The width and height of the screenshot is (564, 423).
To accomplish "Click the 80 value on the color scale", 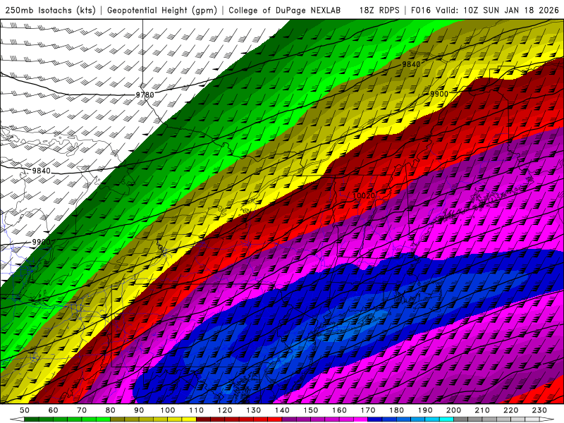I will click(x=111, y=410).
